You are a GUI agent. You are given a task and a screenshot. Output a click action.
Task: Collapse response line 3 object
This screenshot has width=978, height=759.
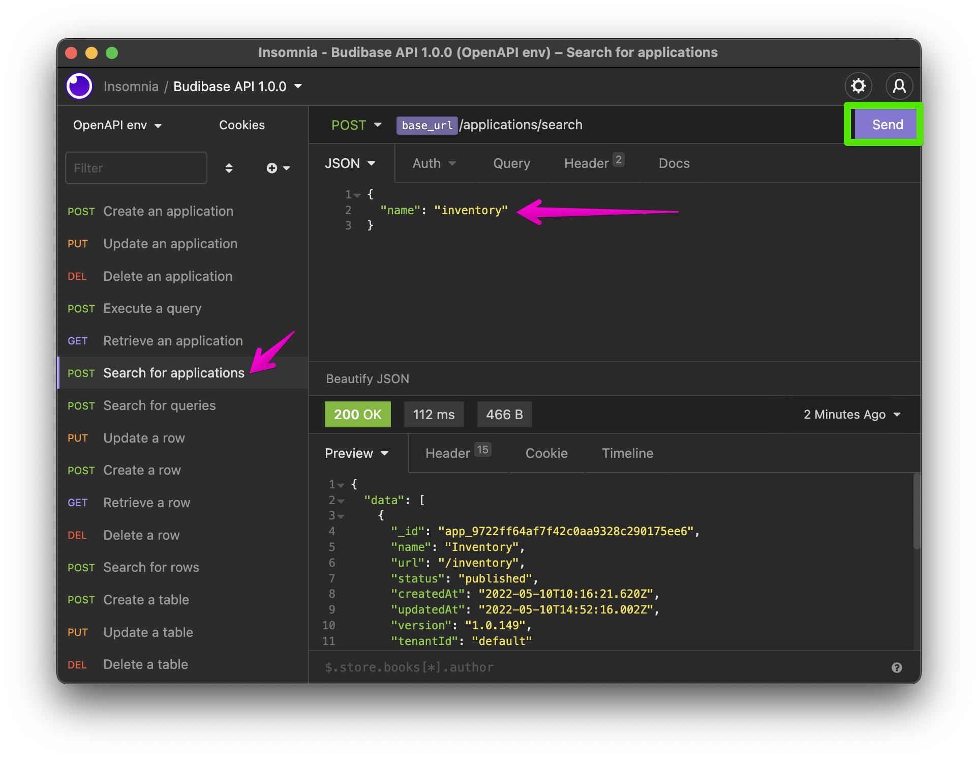(x=341, y=516)
